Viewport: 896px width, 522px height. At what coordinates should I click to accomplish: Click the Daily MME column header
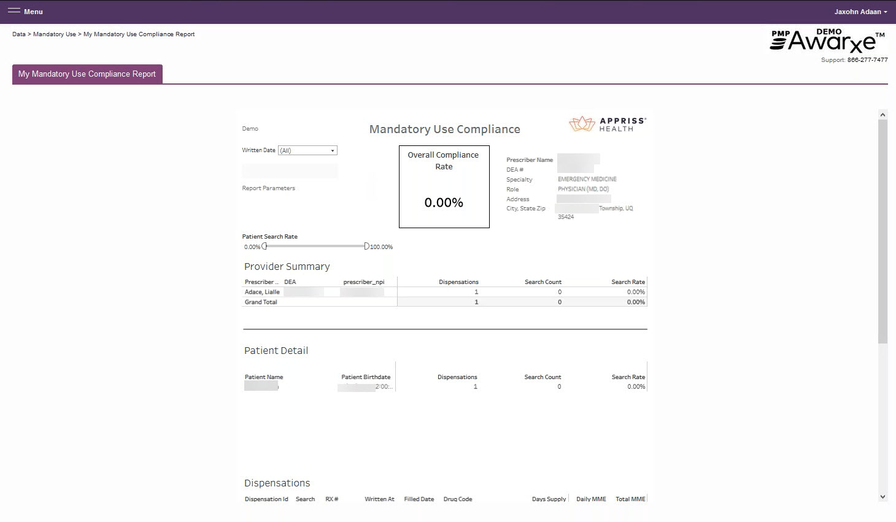(591, 499)
